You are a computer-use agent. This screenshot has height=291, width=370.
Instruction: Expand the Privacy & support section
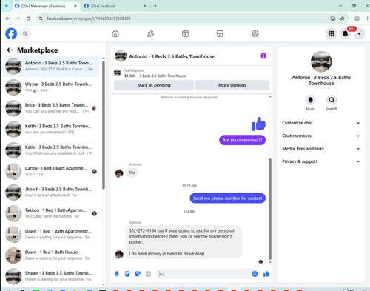(321, 161)
